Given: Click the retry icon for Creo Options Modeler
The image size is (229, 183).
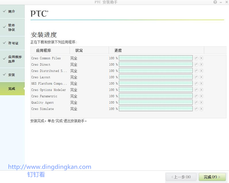Looking at the screenshot, I should coord(196,90).
